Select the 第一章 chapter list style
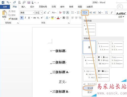This screenshot has height=97, width=127. pos(103,75)
